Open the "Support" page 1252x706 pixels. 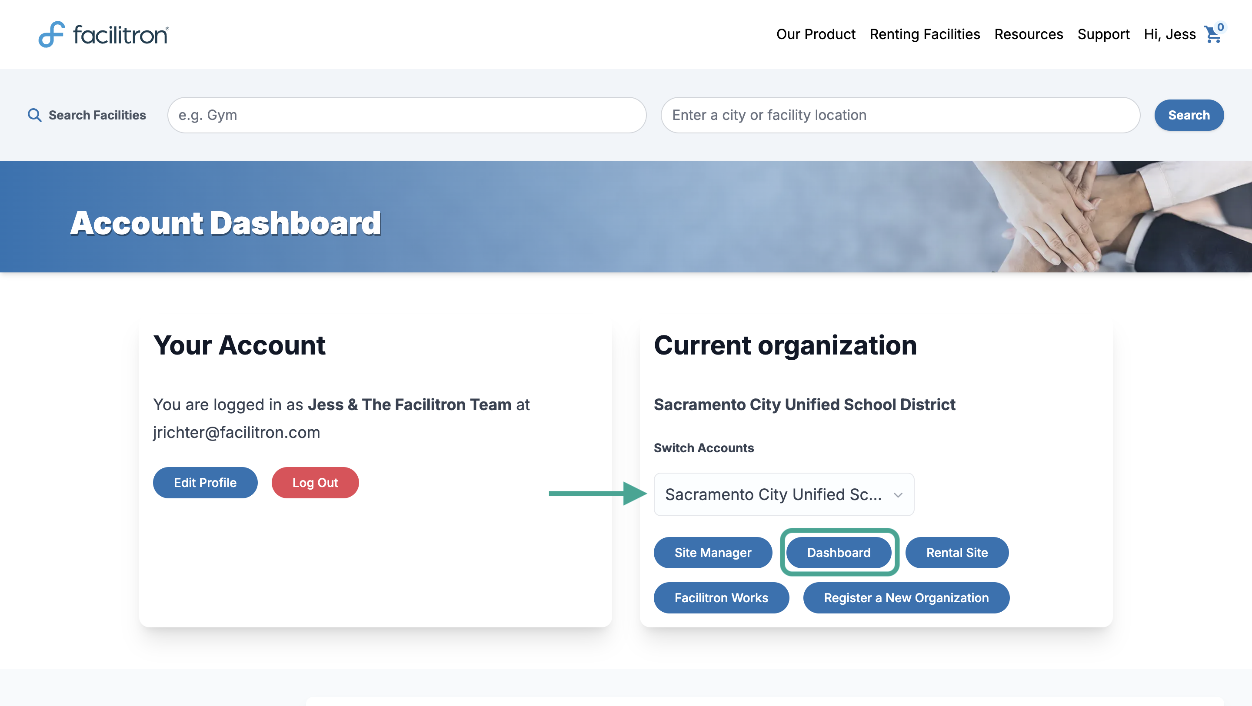pos(1103,34)
